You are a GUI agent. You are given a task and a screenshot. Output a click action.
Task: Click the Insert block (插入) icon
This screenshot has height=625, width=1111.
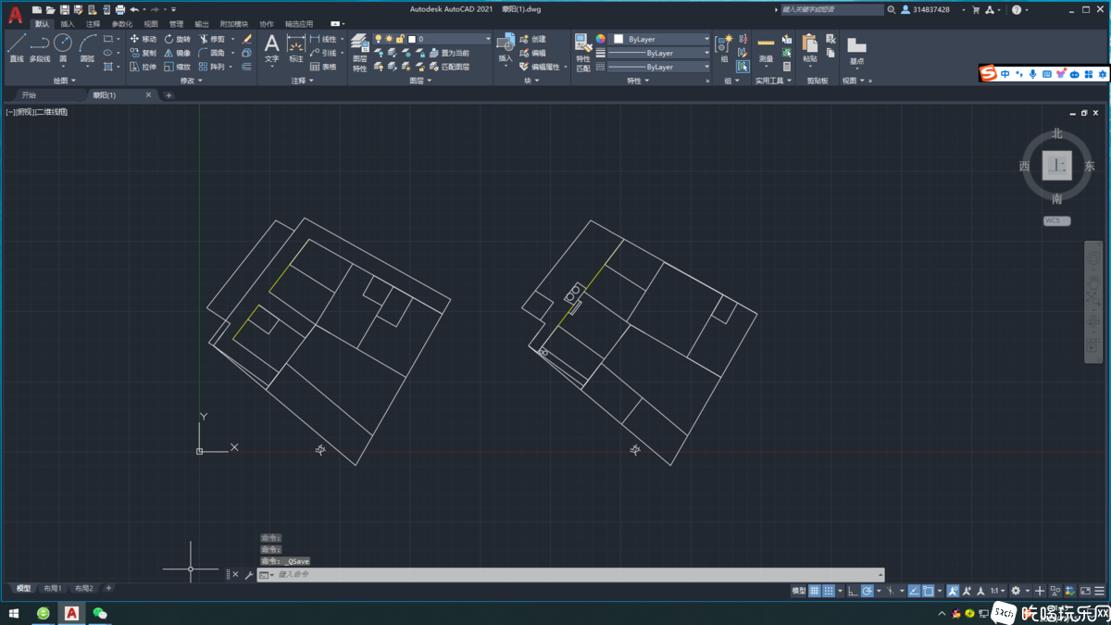coord(506,48)
